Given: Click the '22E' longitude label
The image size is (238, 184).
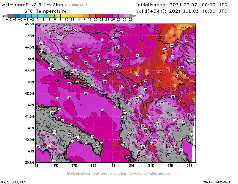Looking at the screenshot, I should pyautogui.click(x=170, y=166).
